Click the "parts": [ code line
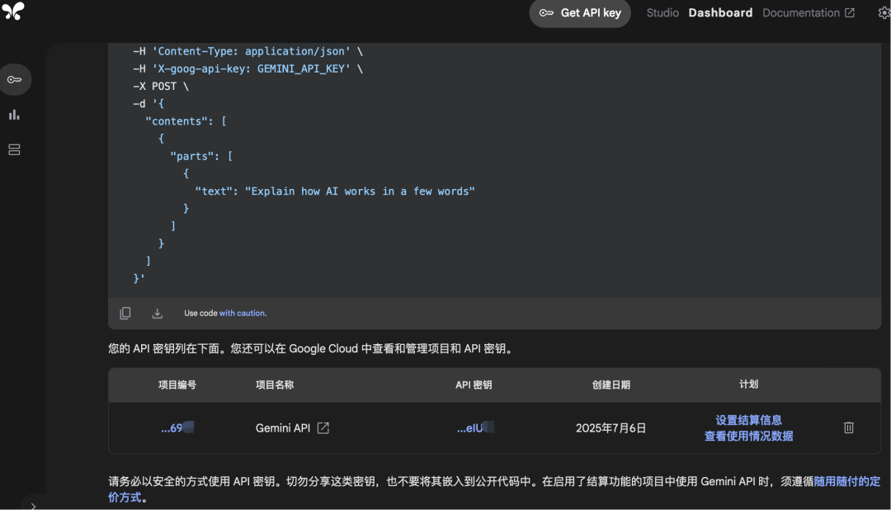The width and height of the screenshot is (891, 510). pyautogui.click(x=201, y=156)
